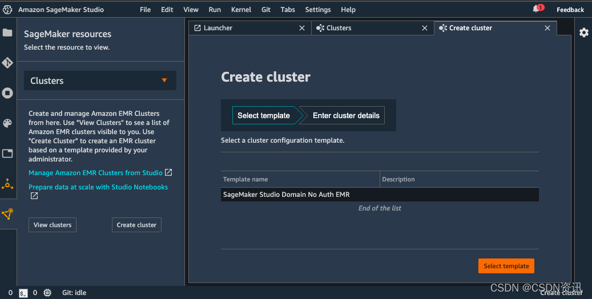Open the Settings menu
The image size is (592, 299).
pyautogui.click(x=318, y=10)
